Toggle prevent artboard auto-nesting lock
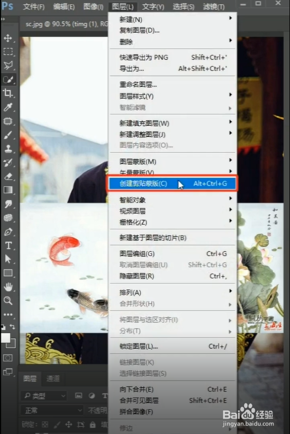This screenshot has height=434, width=290. click(81, 424)
